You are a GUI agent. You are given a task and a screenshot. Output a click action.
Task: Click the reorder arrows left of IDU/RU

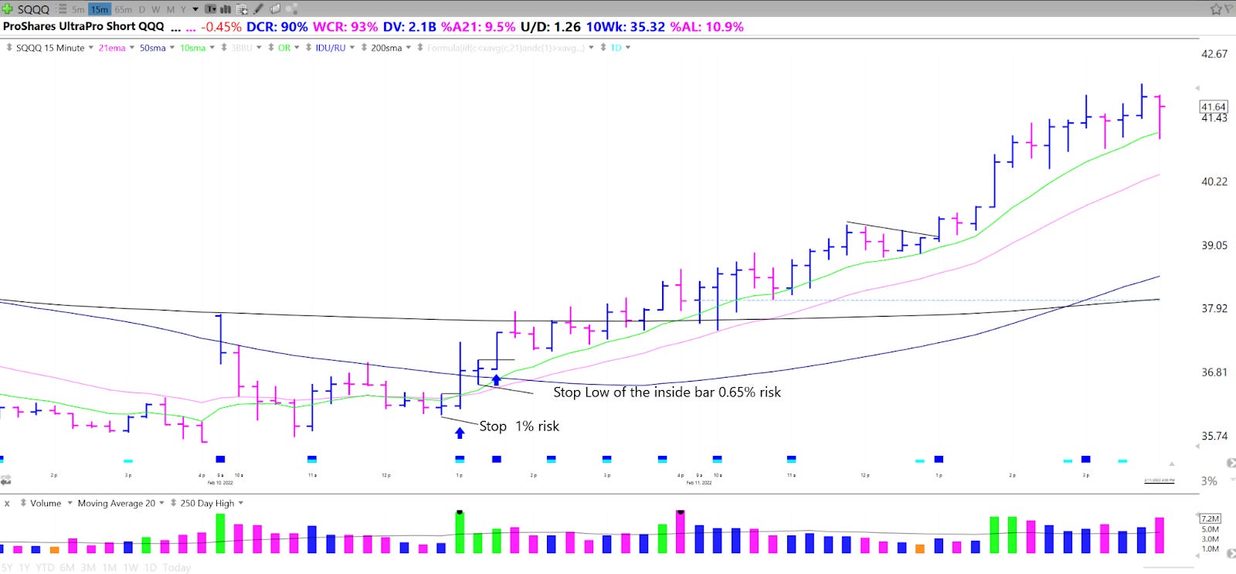[308, 48]
